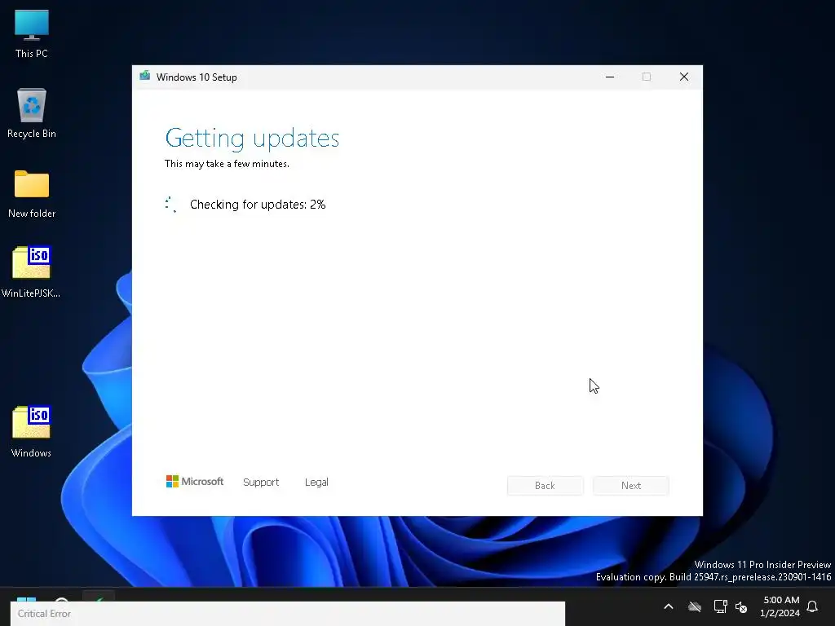Select the Windows ISO file icon
The image size is (835, 626).
click(x=32, y=431)
